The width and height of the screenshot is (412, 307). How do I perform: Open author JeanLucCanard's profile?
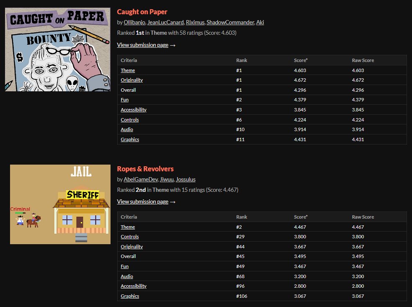[165, 22]
